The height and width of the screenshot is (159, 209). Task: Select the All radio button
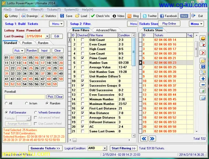click(x=6, y=103)
